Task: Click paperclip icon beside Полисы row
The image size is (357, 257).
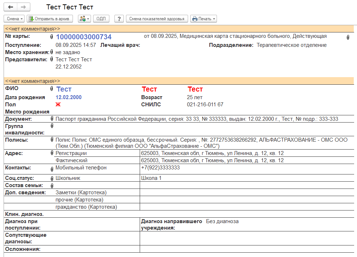Action: (52, 140)
